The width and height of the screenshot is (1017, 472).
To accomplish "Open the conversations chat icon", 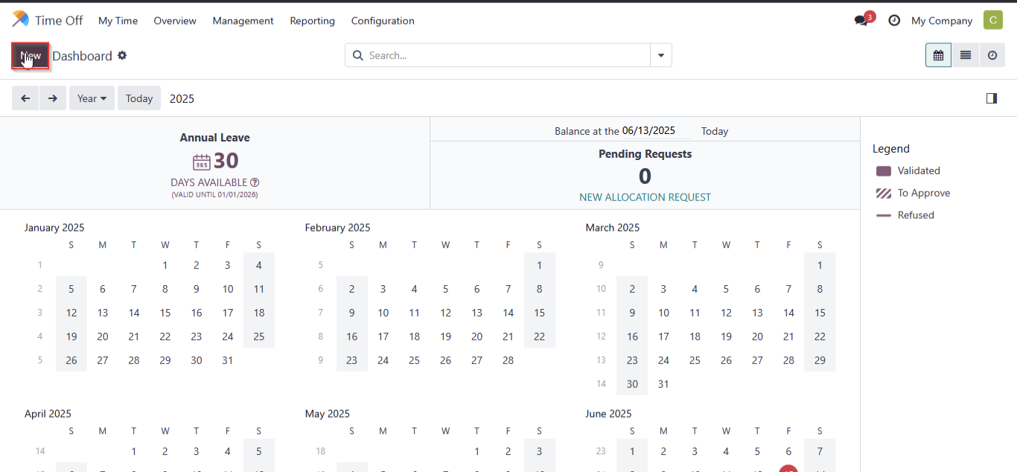I will [861, 21].
